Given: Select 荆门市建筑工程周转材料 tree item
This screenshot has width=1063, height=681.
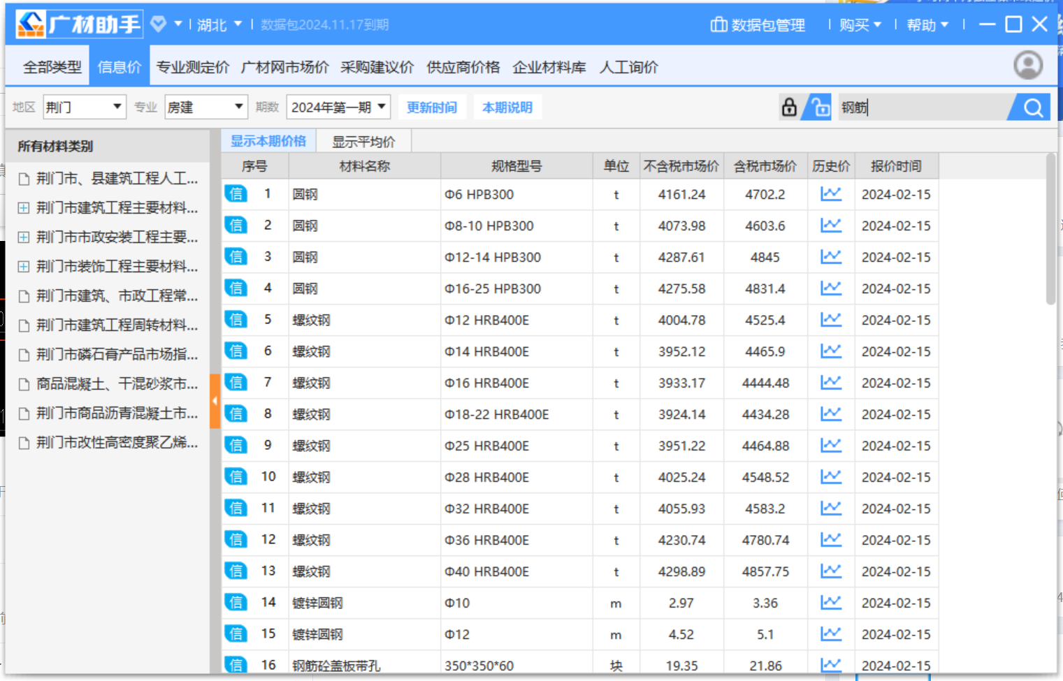Looking at the screenshot, I should pos(109,325).
